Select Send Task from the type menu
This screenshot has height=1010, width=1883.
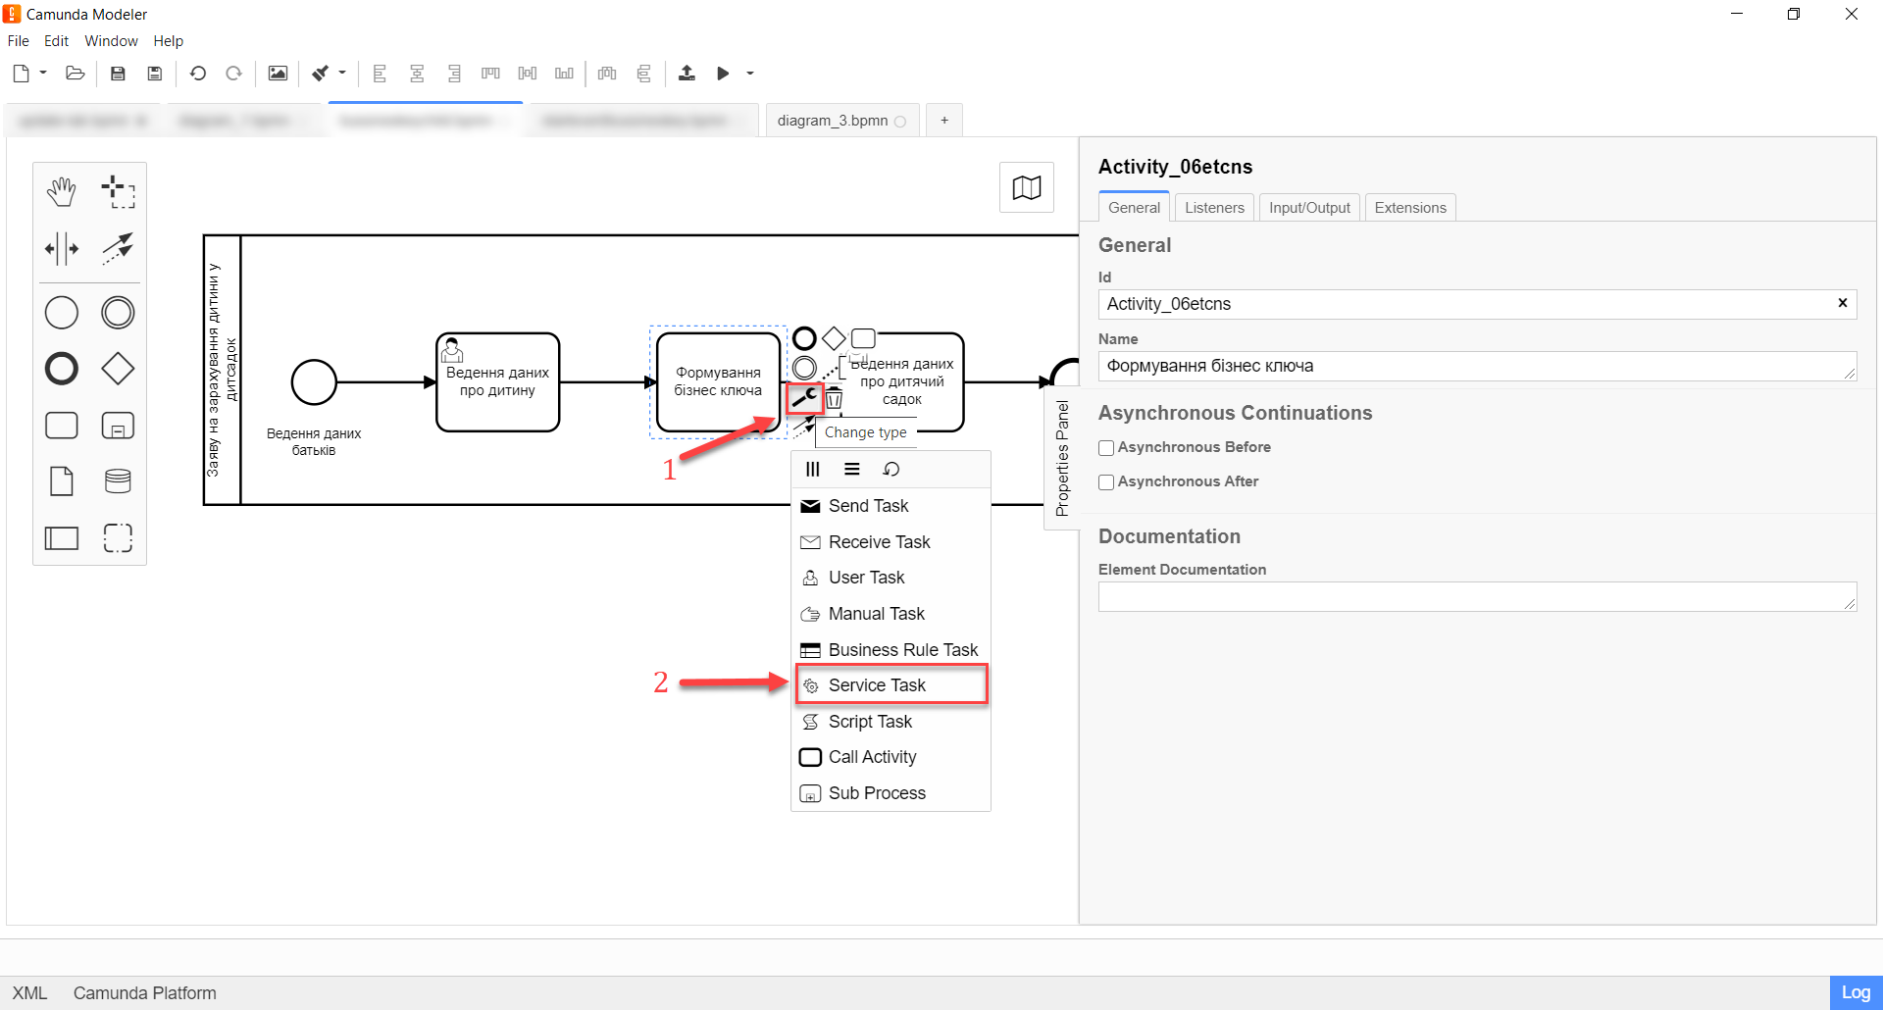point(891,506)
